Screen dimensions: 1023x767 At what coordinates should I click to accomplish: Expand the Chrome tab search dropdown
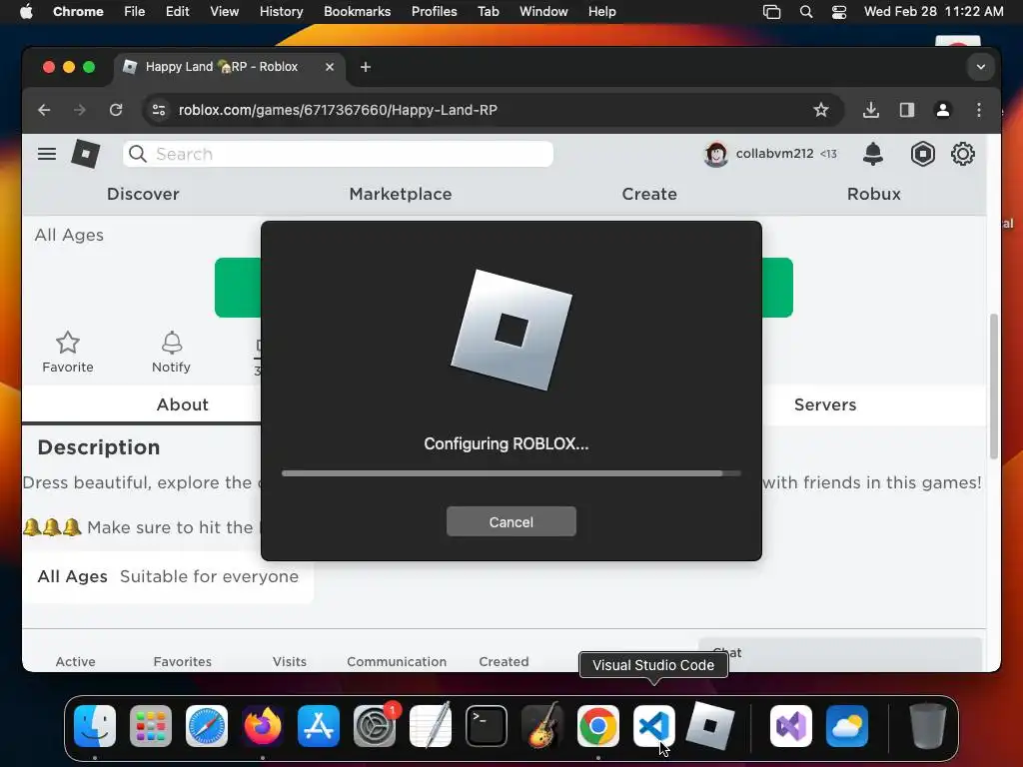(x=980, y=67)
